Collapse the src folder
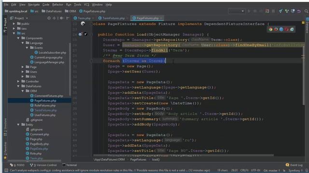309x173 pixels. pos(14,33)
